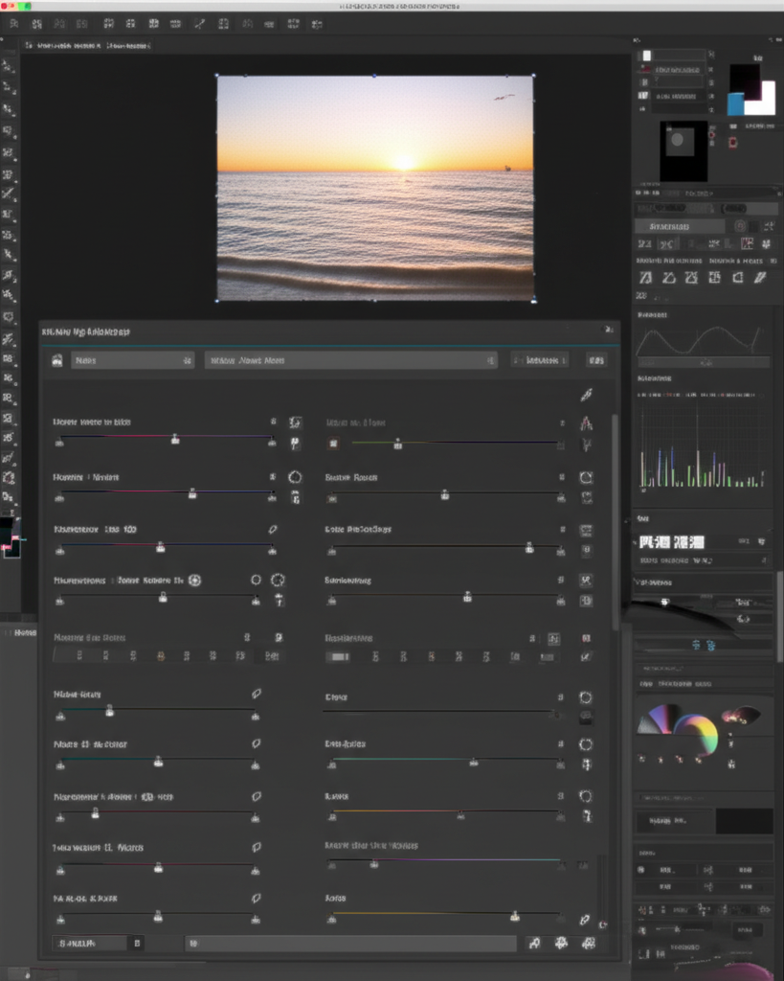Click the first triangular adjustment icon in the right panel
Screen dimensions: 784x981
645,278
